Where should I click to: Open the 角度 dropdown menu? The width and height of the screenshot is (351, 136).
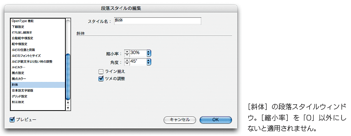coord(149,62)
